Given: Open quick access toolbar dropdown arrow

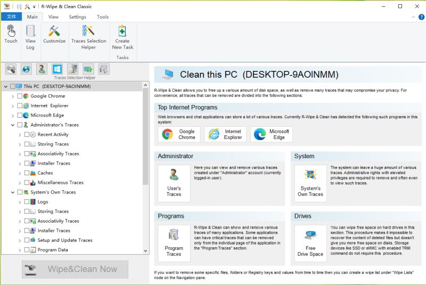Looking at the screenshot, I should [34, 7].
